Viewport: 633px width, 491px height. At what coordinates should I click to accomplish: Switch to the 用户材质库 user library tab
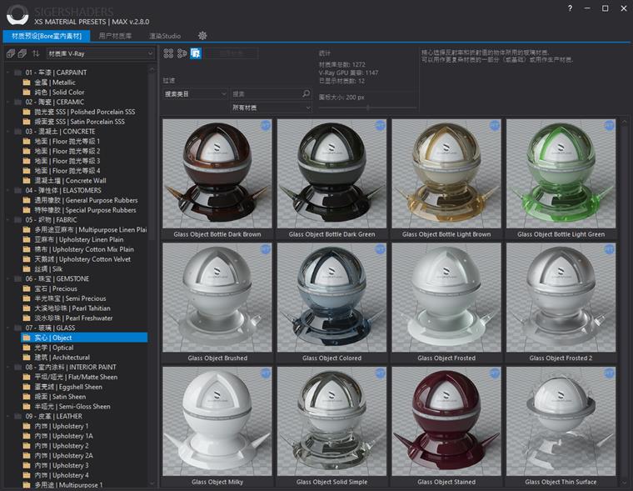pyautogui.click(x=116, y=36)
